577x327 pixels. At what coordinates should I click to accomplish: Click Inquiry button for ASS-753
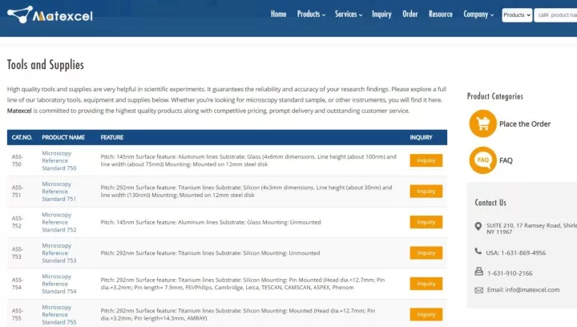click(x=426, y=252)
